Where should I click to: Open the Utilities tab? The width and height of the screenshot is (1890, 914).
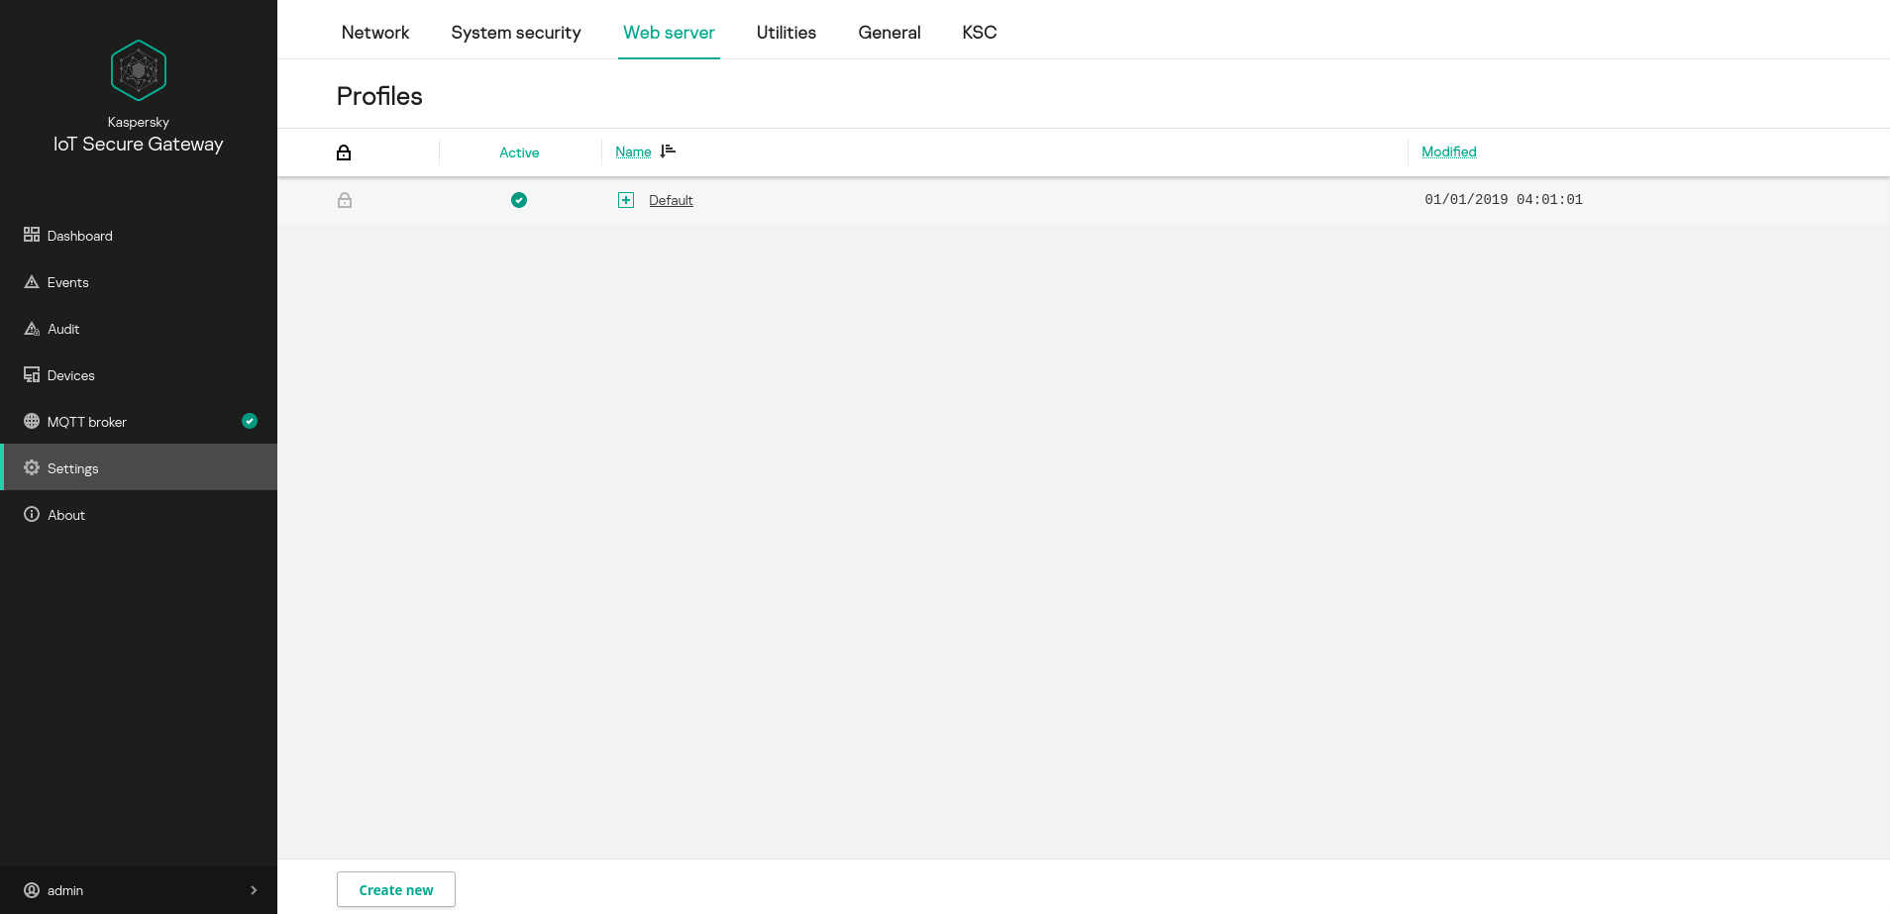pyautogui.click(x=787, y=33)
